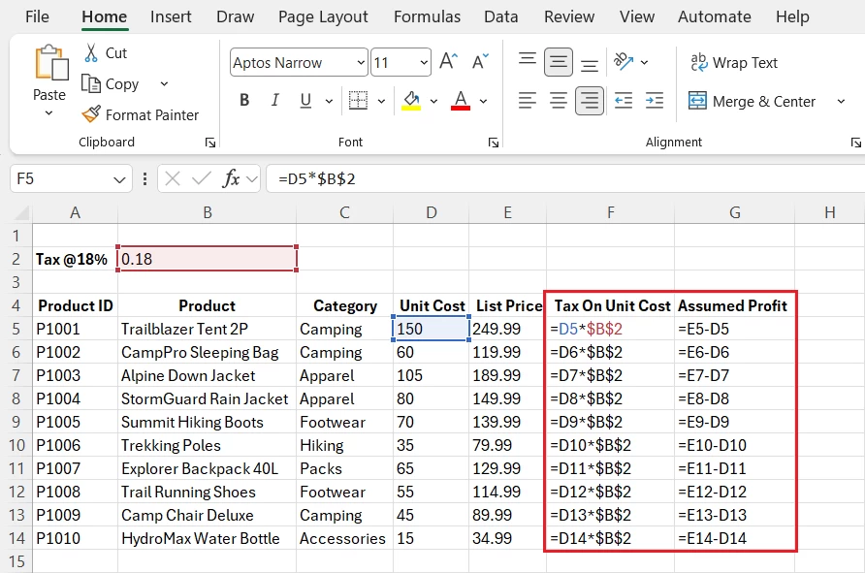This screenshot has width=865, height=573.
Task: Click the Select All corner triangle
Action: pos(21,212)
